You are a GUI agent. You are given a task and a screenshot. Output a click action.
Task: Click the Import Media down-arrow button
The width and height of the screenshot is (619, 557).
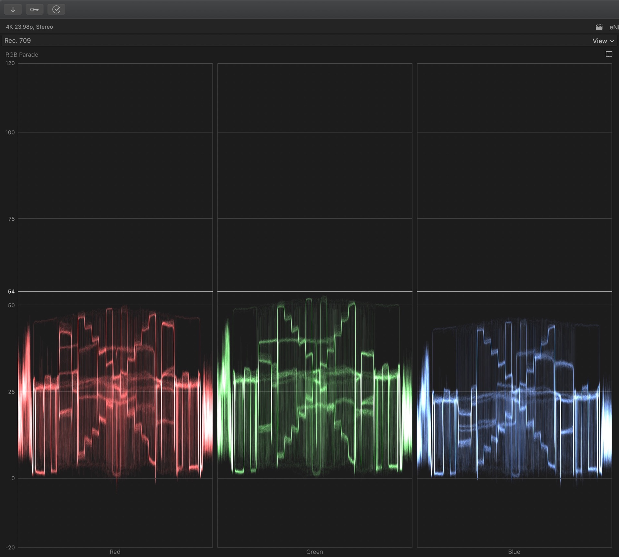13,9
